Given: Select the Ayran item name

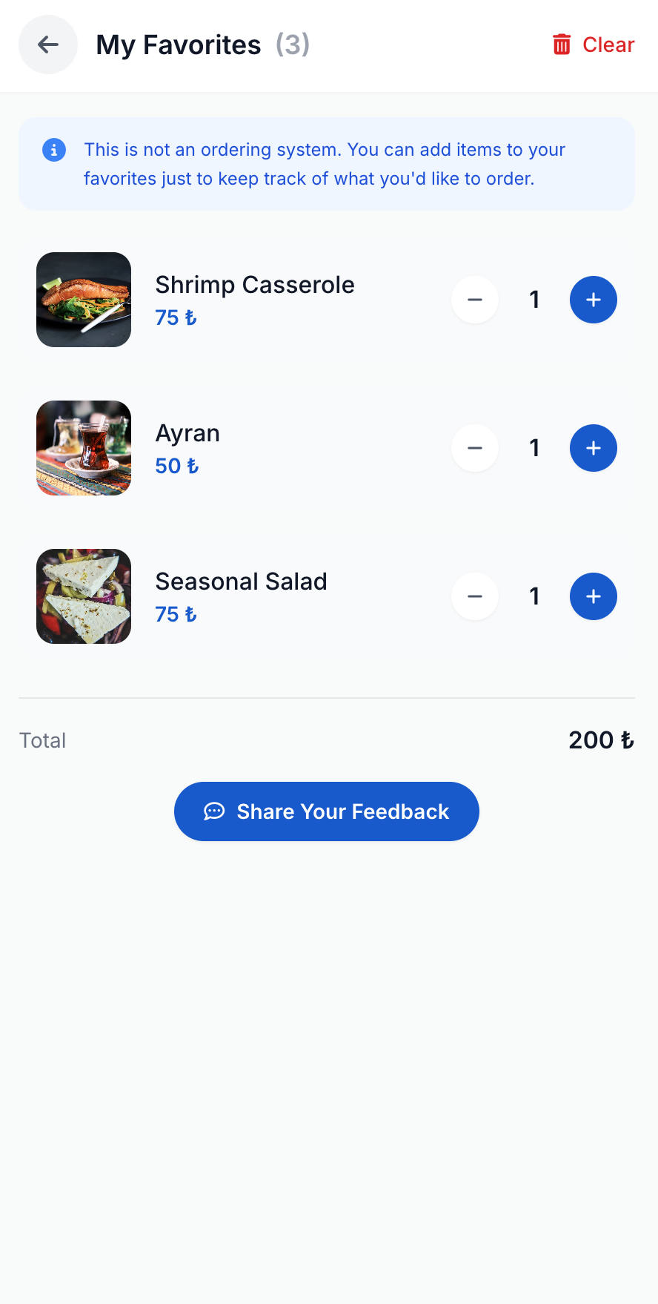Looking at the screenshot, I should [x=187, y=433].
